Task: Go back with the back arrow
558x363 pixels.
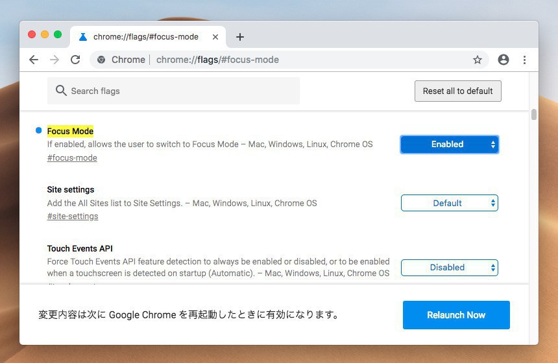Action: [34, 60]
